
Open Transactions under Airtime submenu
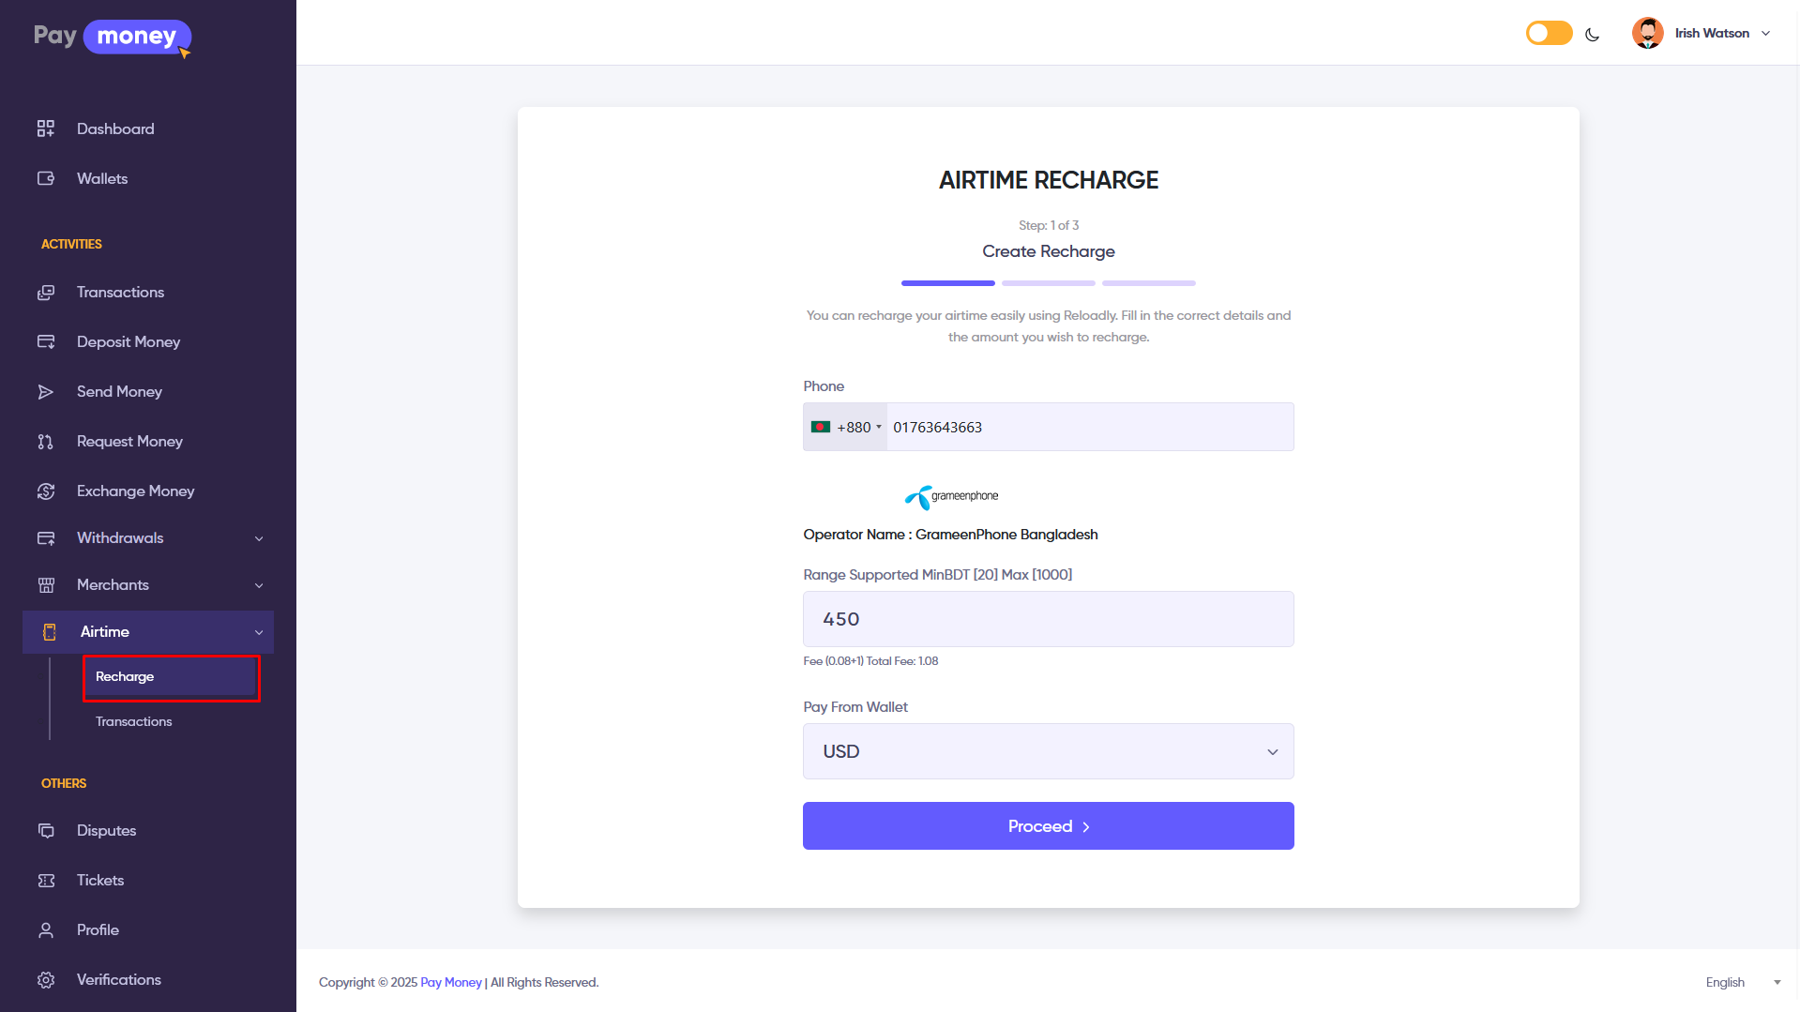[133, 721]
